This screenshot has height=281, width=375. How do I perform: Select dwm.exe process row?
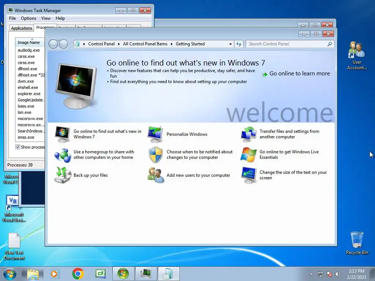(x=30, y=81)
